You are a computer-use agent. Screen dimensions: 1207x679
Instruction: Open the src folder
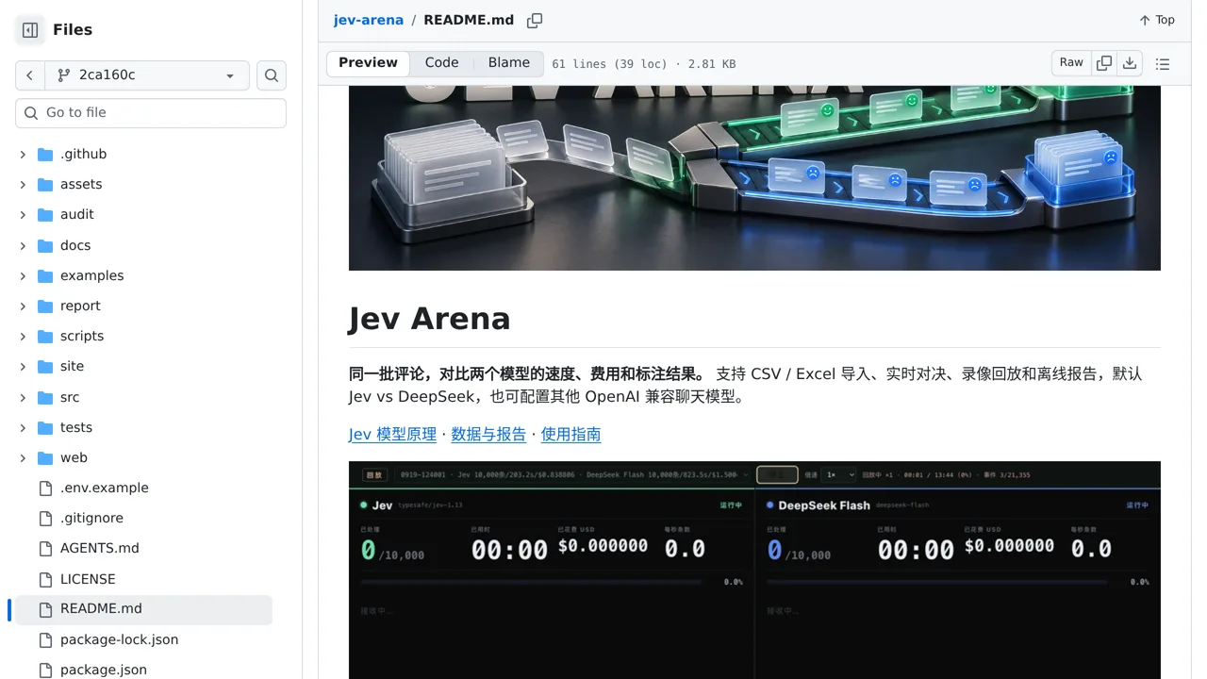tap(70, 397)
